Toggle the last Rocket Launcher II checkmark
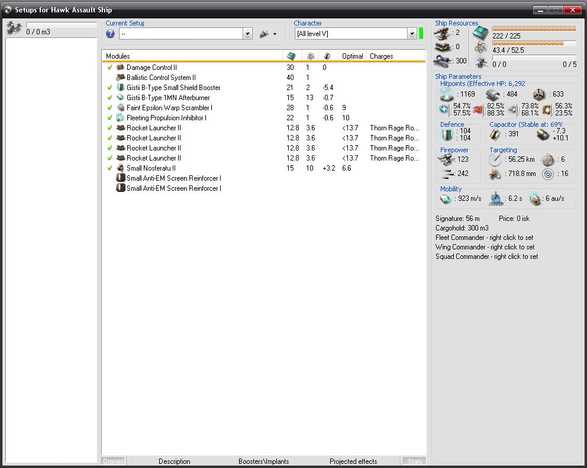Viewport: 587px width, 468px height. 109,158
